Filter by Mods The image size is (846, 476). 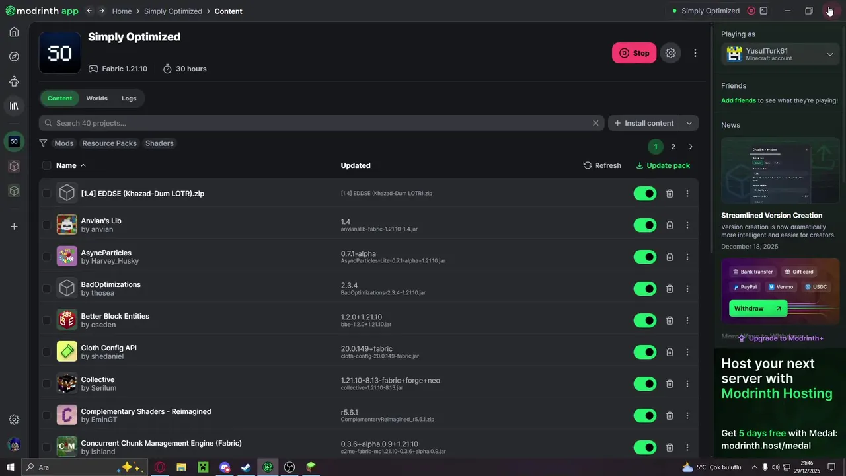click(64, 143)
